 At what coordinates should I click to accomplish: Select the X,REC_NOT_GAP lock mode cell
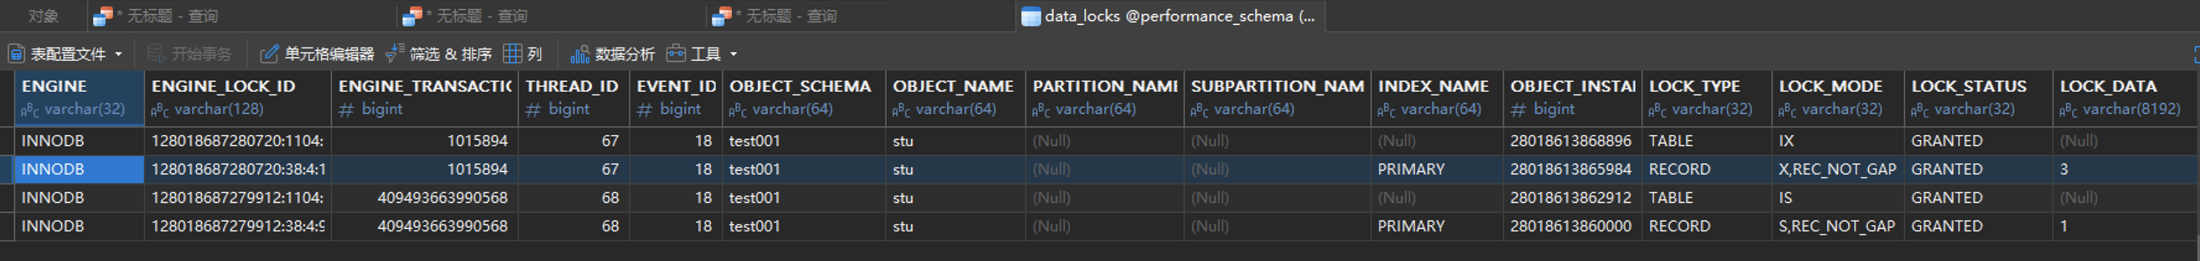[x=1836, y=169]
